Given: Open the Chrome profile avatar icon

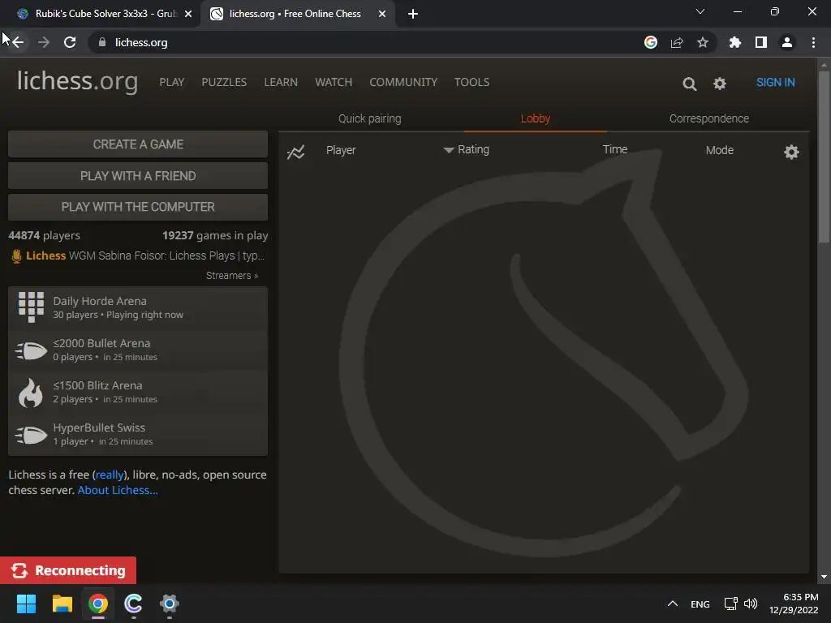Looking at the screenshot, I should pyautogui.click(x=787, y=42).
